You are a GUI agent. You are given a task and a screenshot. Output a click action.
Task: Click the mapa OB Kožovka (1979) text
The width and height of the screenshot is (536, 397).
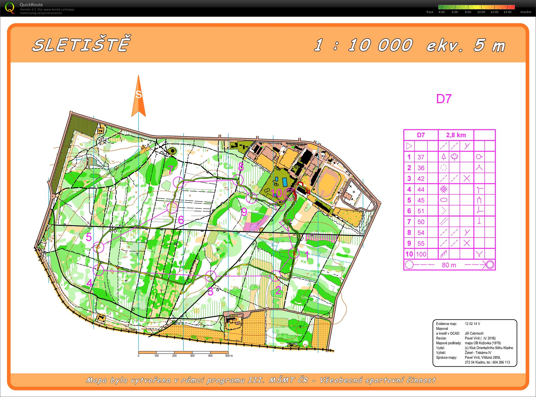pyautogui.click(x=483, y=343)
